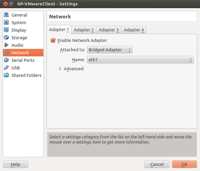This screenshot has height=171, width=200.
Task: Switch to Adapter 2 tab
Action: coord(84,30)
